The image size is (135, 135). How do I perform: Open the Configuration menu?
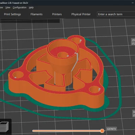20,7
